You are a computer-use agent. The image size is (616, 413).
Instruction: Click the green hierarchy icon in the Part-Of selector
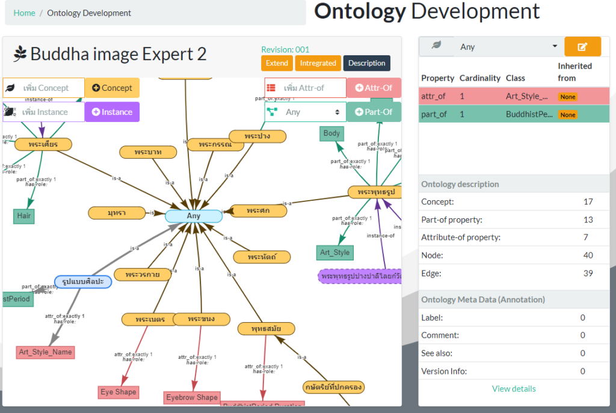click(271, 112)
